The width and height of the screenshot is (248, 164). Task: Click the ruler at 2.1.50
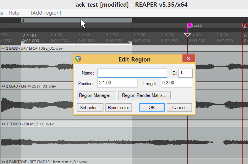[56, 35]
